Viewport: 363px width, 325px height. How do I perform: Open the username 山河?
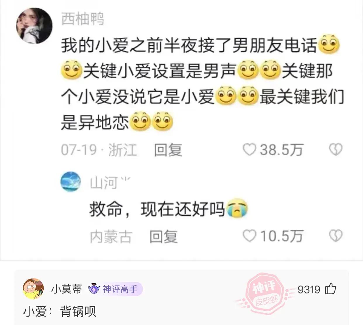click(104, 183)
